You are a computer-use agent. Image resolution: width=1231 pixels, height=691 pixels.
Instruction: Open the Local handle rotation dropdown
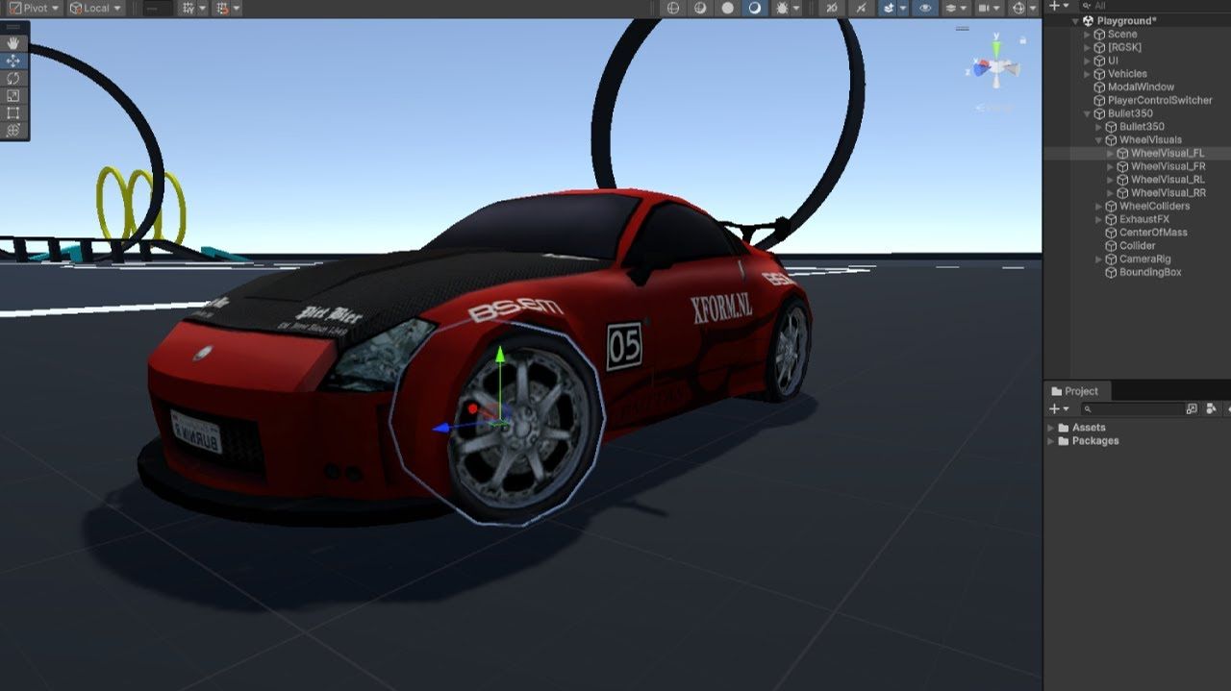click(96, 8)
